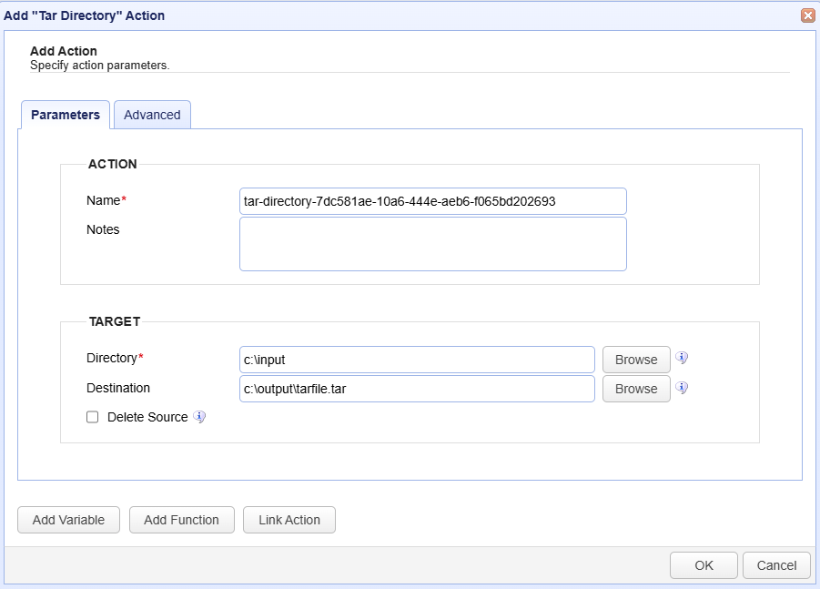Screen dimensions: 820x589
Task: Confirm the dialog with OK
Action: [x=704, y=565]
